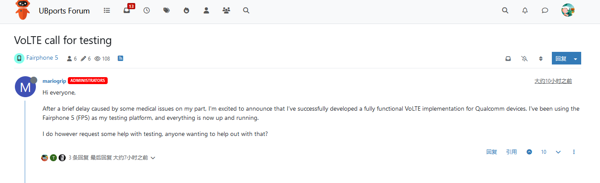Screen dimensions: 600x183
Task: Open the tags page icon
Action: (x=166, y=10)
